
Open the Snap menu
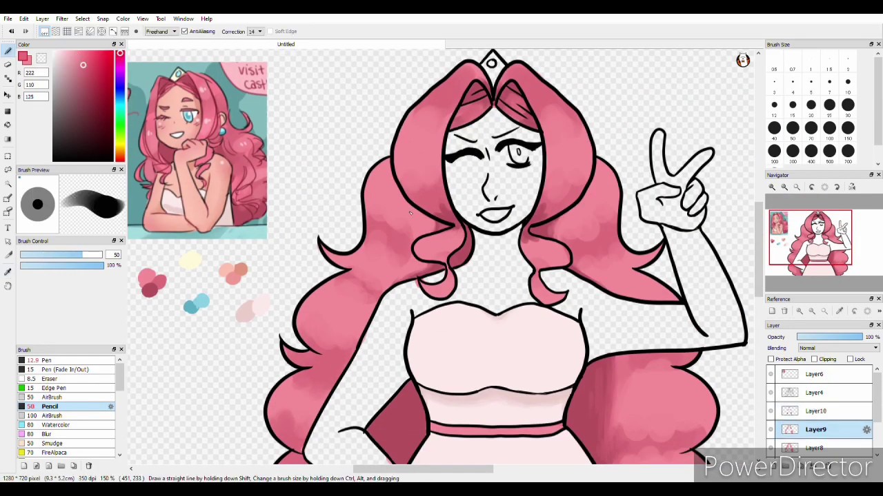click(x=103, y=19)
